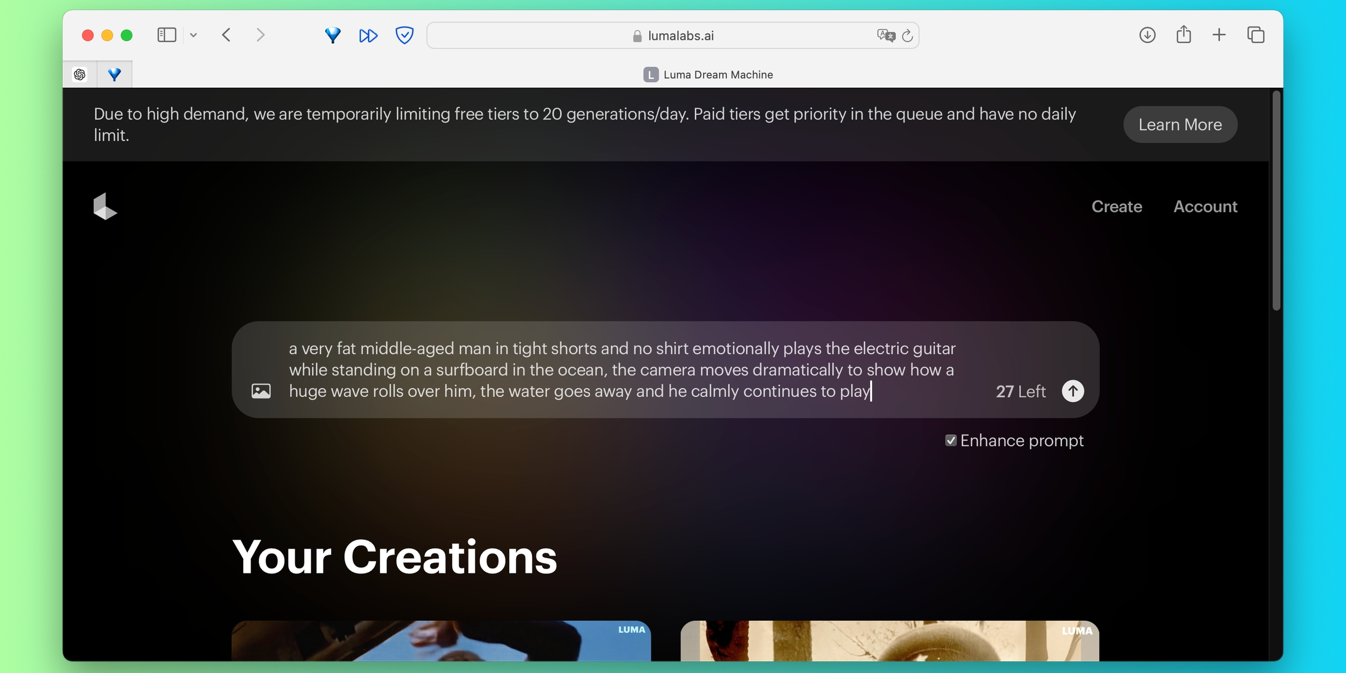Click the fast-forward extension icon
This screenshot has height=673, width=1346.
coord(368,36)
